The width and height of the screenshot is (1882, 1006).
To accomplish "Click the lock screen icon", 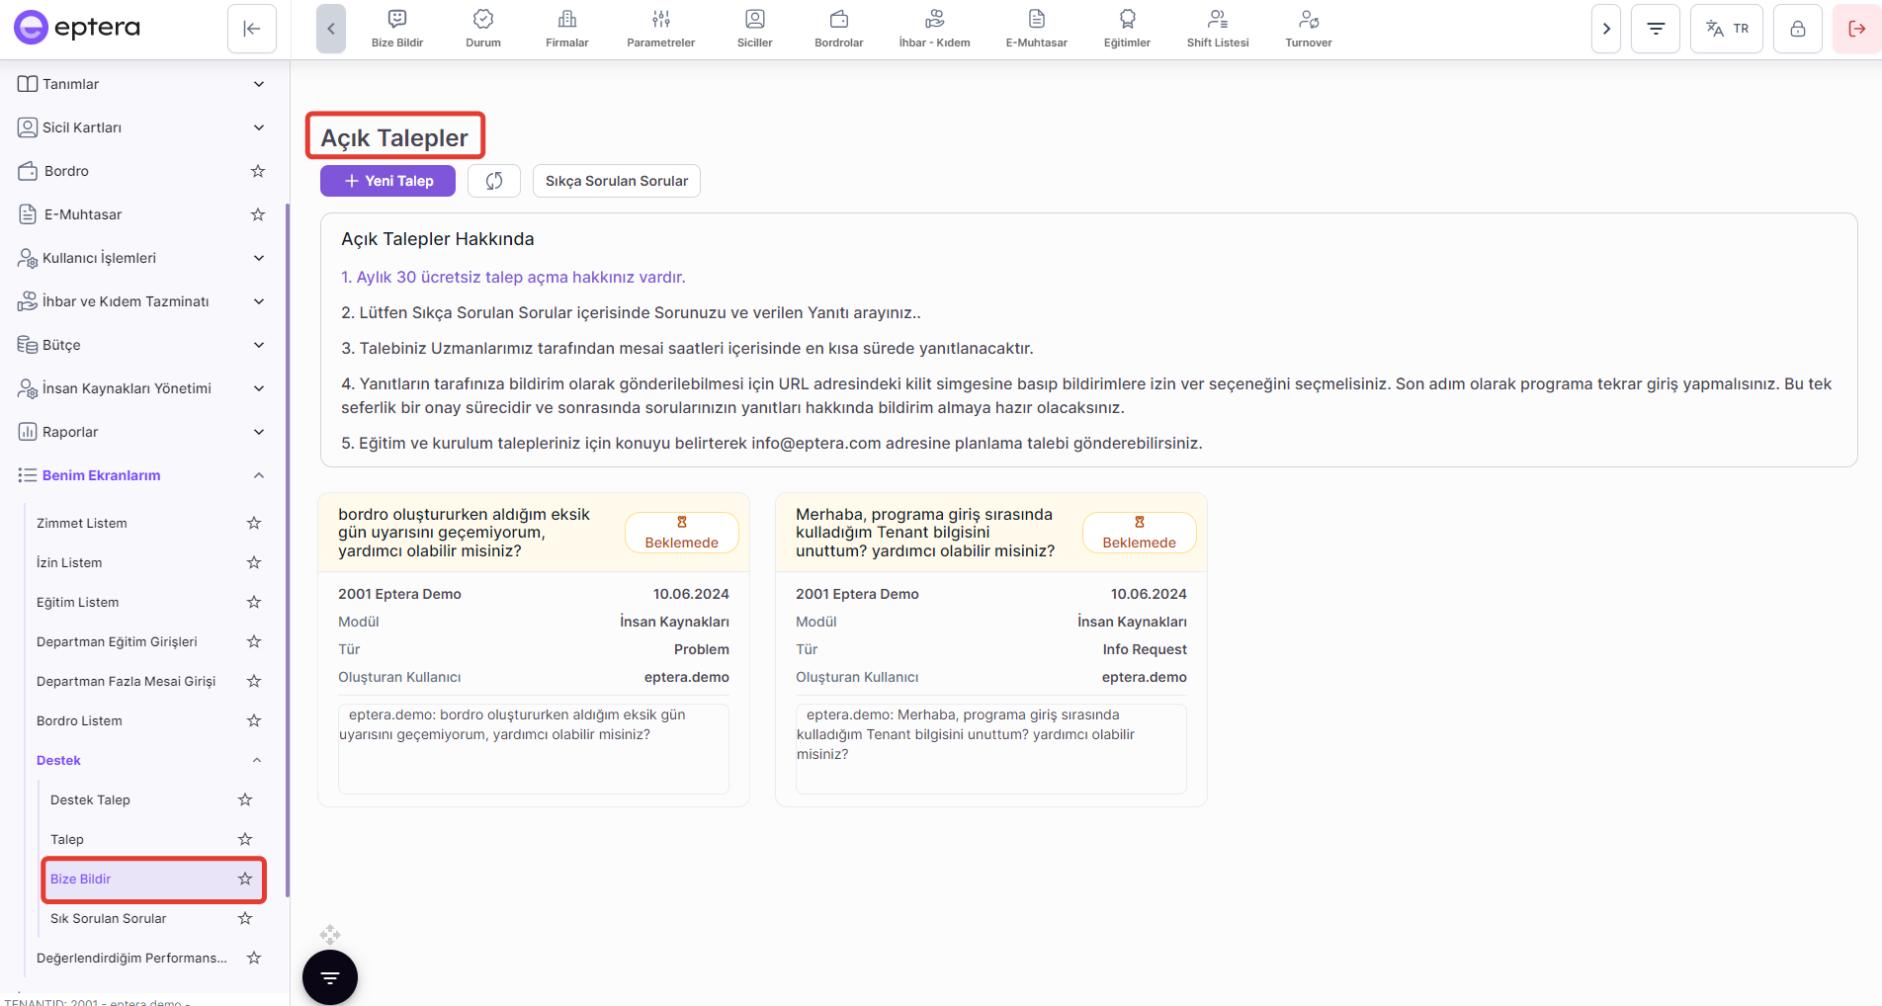I will click(1797, 29).
